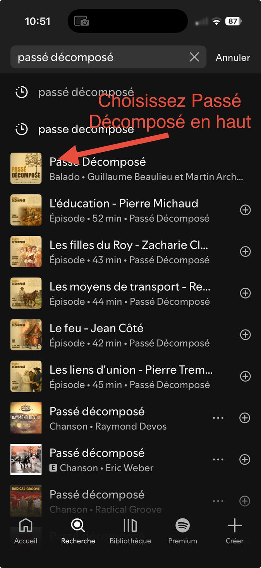This screenshot has width=261, height=568.
Task: Add the Les moyens de transport episode
Action: click(245, 293)
